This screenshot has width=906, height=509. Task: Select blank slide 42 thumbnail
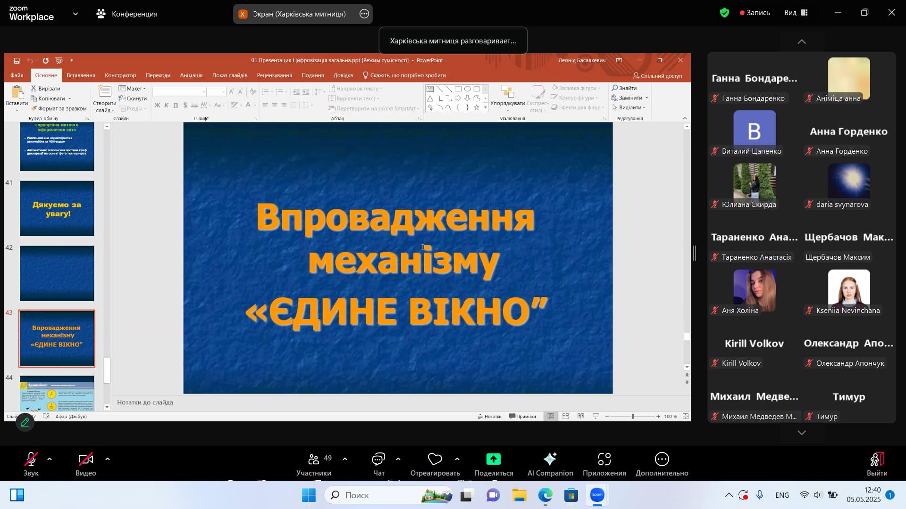[x=57, y=274]
